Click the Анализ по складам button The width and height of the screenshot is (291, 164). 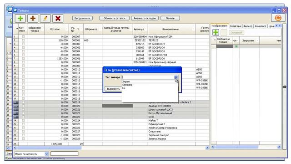pos(145,18)
